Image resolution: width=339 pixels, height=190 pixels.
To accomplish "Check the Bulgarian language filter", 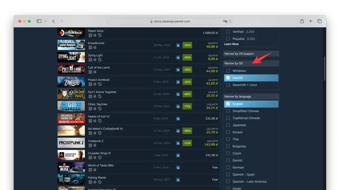I will point(228,146).
